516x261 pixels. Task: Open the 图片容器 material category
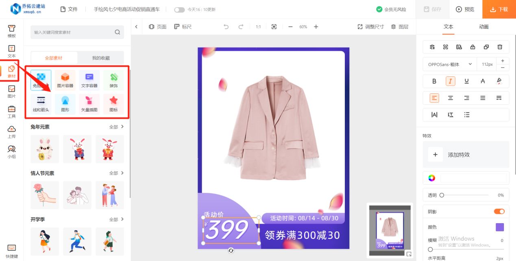pos(65,80)
